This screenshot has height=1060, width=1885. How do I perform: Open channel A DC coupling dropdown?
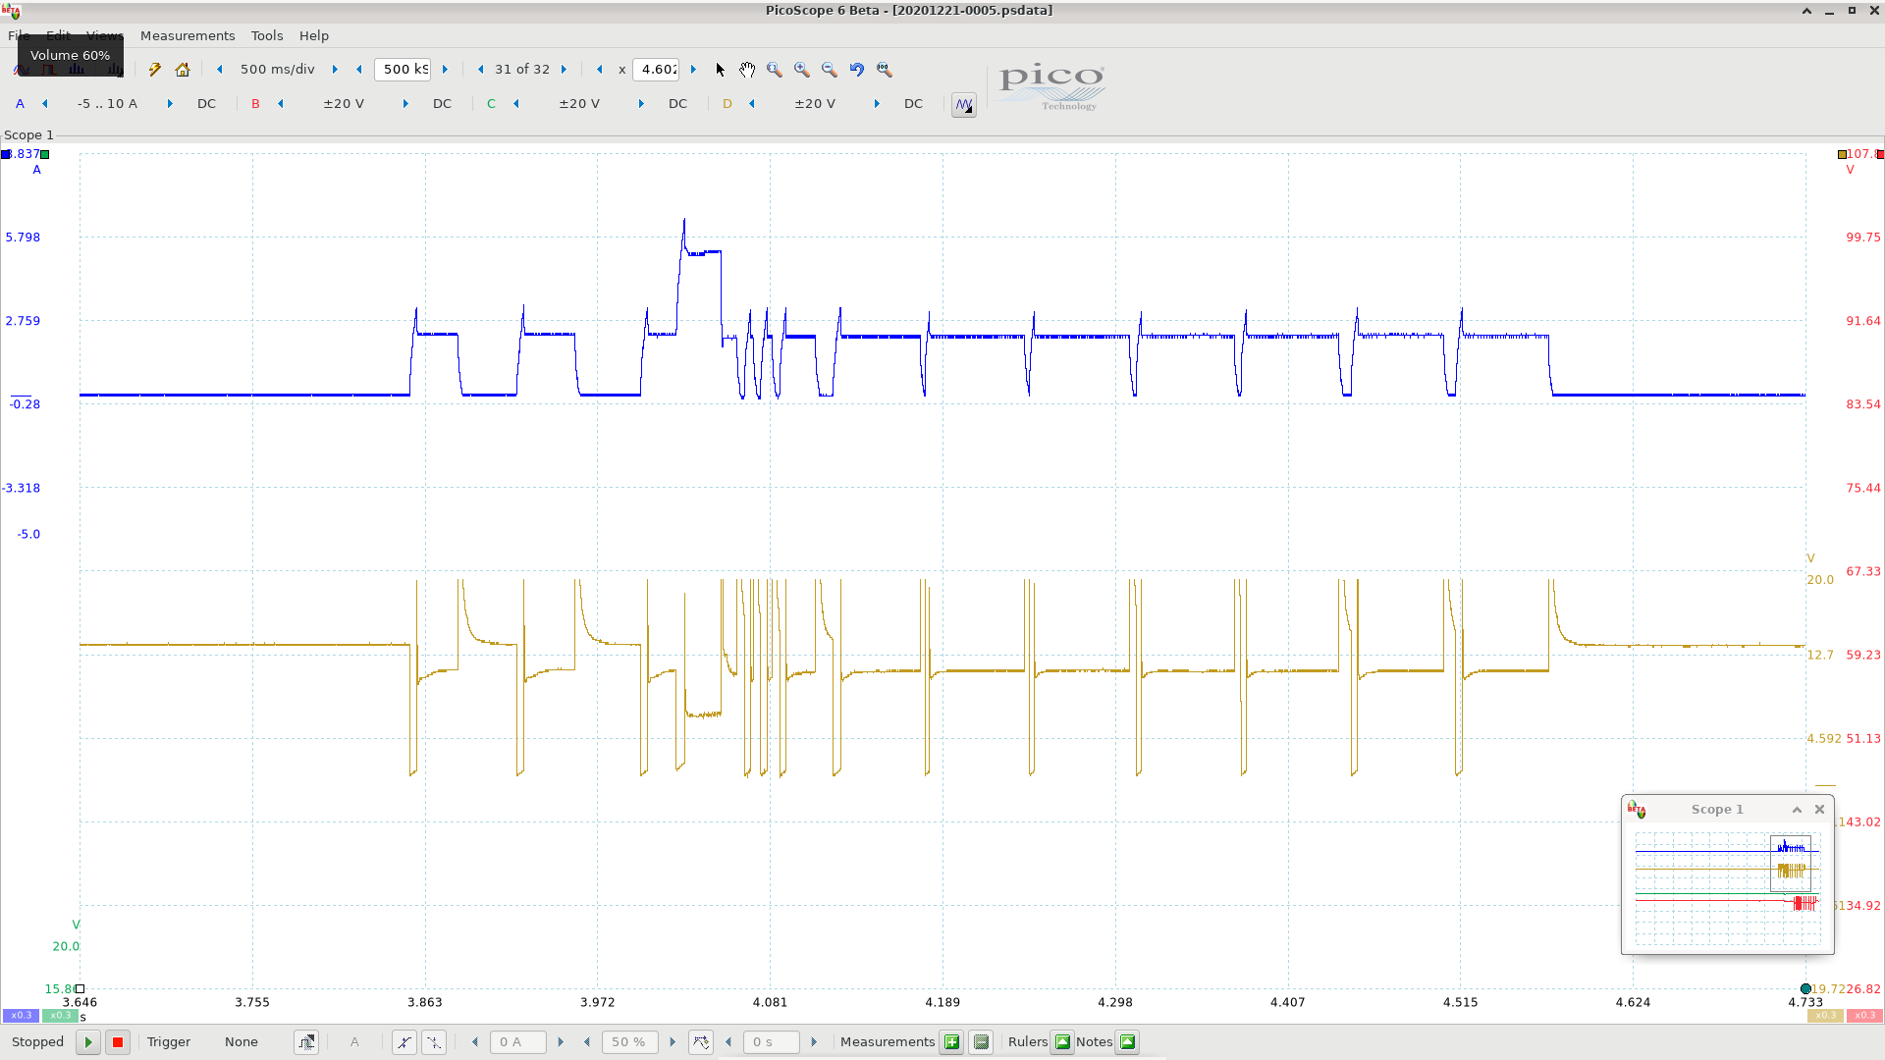point(206,104)
